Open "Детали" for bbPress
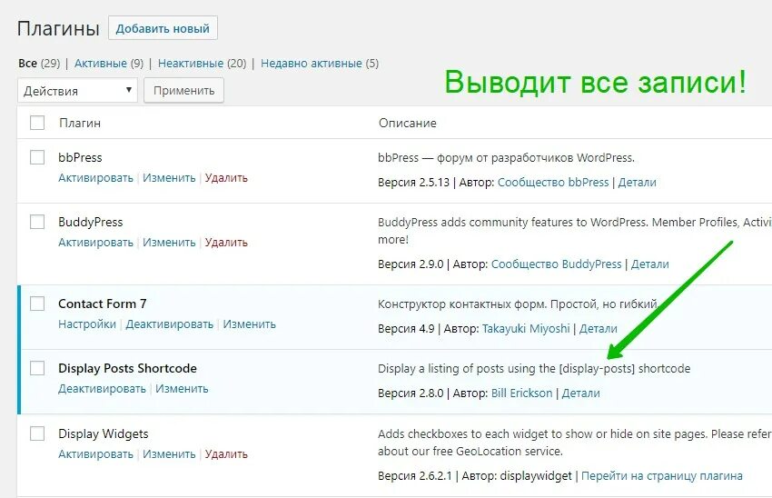 click(x=637, y=183)
